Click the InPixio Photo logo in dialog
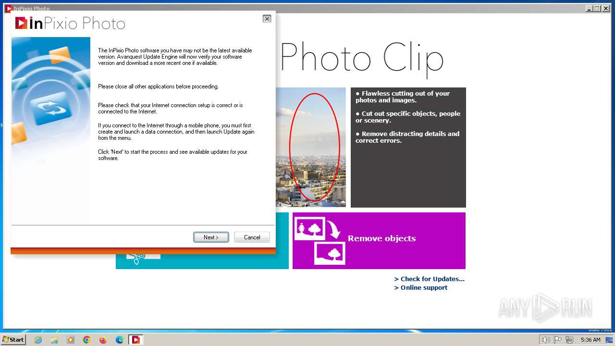The width and height of the screenshot is (615, 346). (x=70, y=23)
